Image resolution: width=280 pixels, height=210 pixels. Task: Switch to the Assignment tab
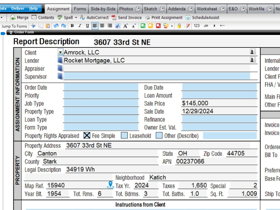click(58, 9)
